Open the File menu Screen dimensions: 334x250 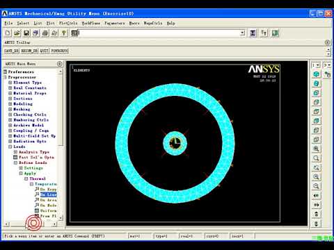8,23
